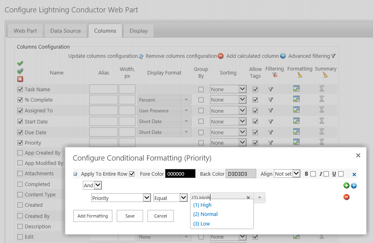Switch to the Display tab

[139, 31]
